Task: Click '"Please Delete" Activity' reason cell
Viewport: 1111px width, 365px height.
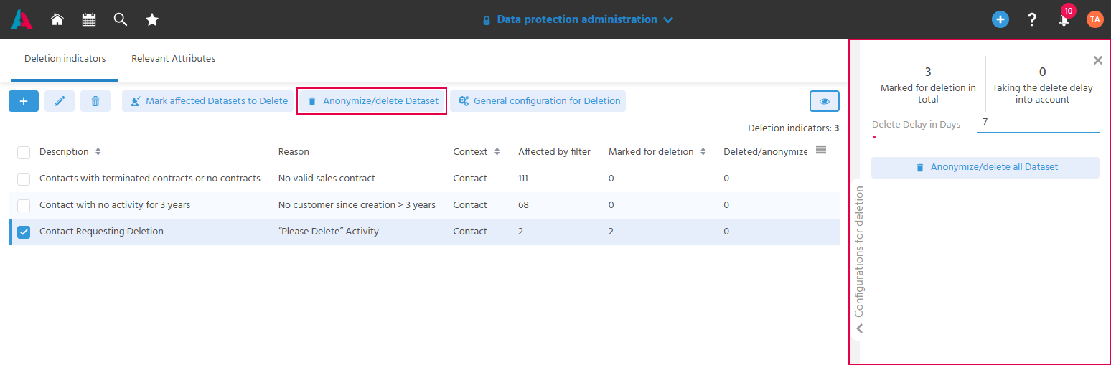Action: (329, 232)
